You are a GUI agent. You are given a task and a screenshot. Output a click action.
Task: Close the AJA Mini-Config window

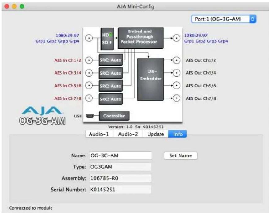(7, 6)
